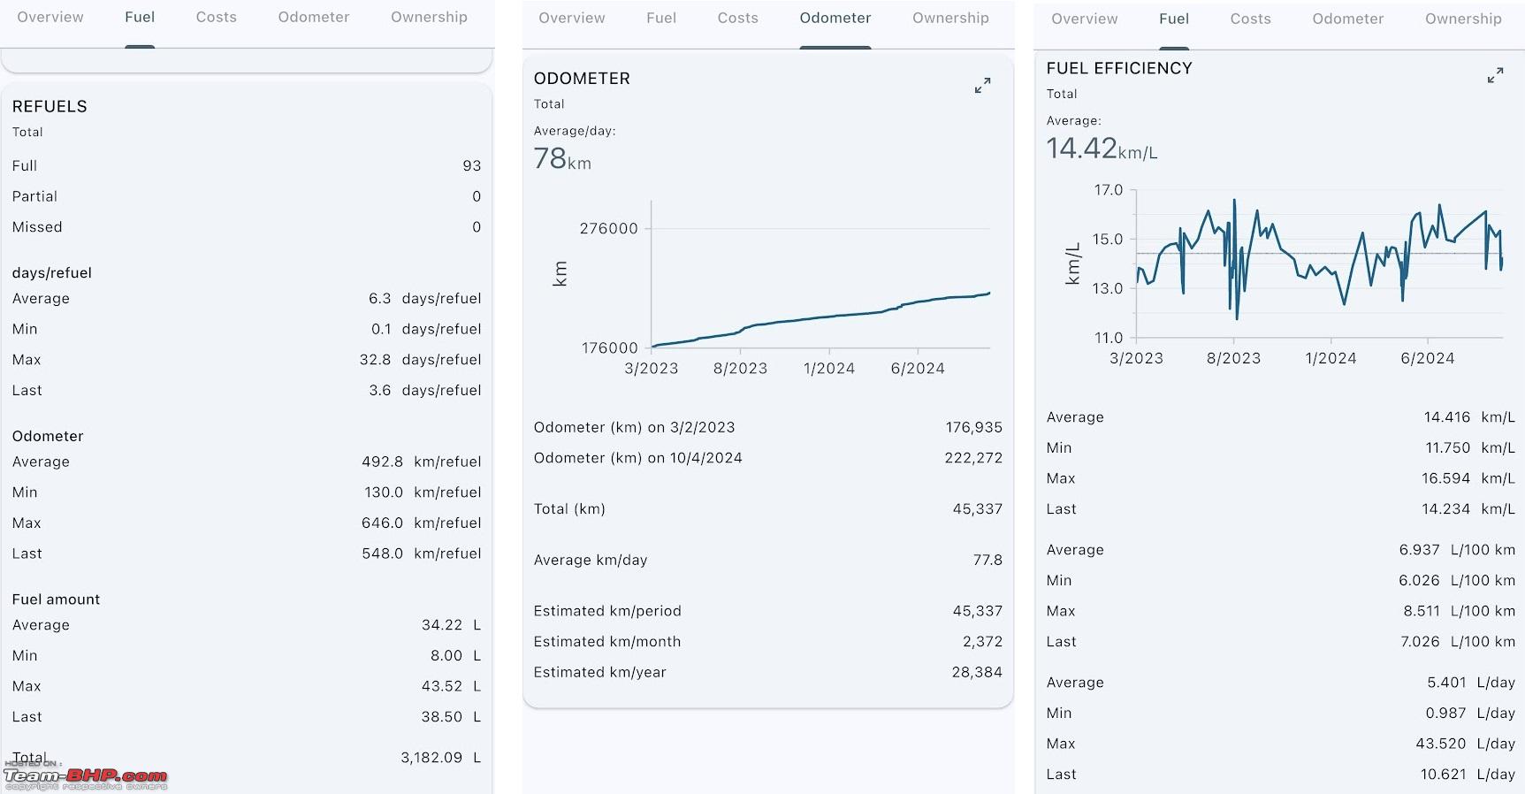Select the Full refuels count 93

click(472, 165)
